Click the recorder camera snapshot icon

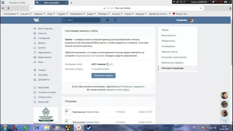225,2
